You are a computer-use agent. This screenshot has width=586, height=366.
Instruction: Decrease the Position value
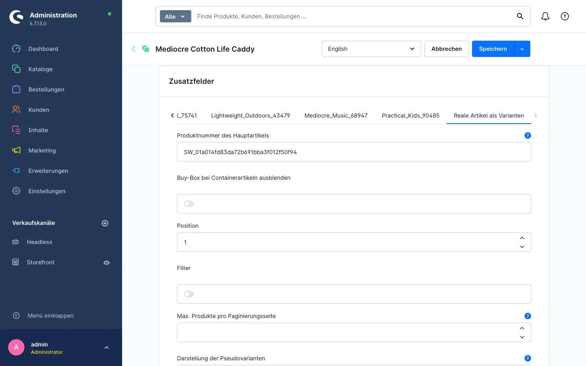click(x=522, y=247)
